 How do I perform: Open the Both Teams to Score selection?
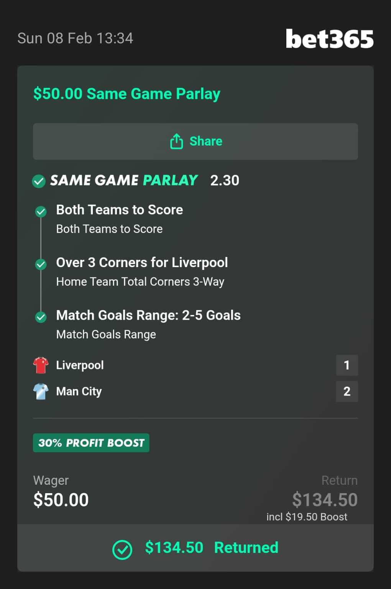120,210
